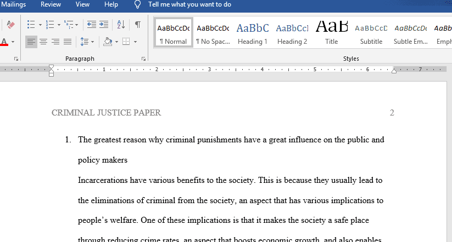452x242 pixels.
Task: Click the text 'policy makers'
Action: (103, 160)
